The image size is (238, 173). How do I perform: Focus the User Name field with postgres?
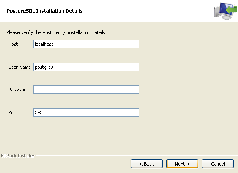86,67
